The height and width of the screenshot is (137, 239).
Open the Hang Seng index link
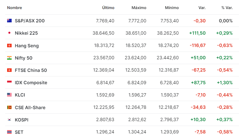27,46
